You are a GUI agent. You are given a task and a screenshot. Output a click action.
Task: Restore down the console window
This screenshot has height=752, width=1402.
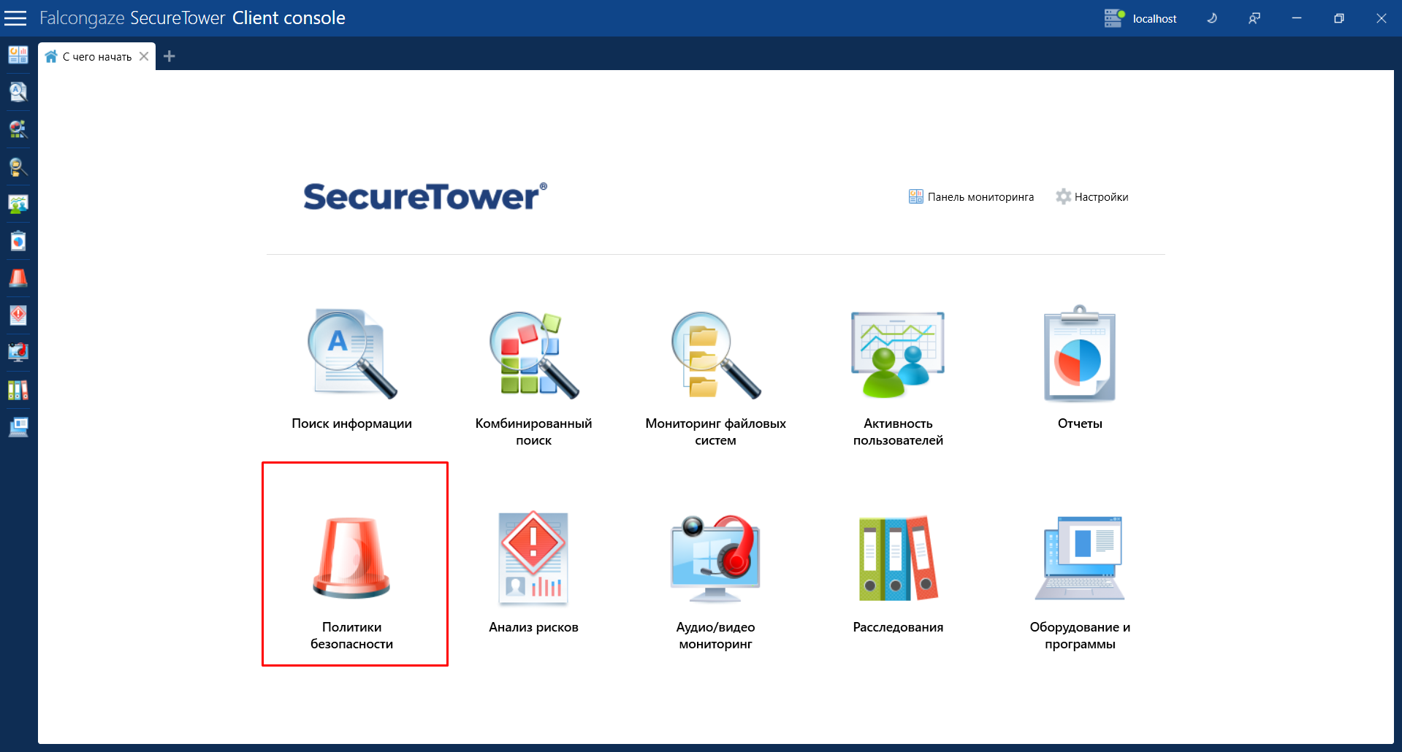point(1339,18)
